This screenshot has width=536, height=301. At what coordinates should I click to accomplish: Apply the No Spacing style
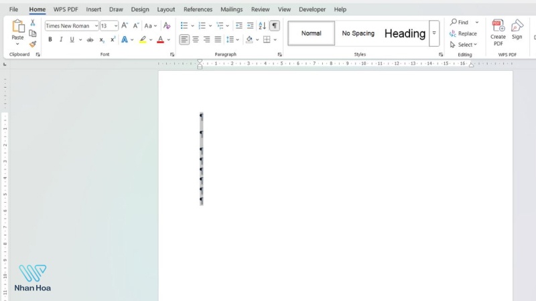(x=358, y=33)
